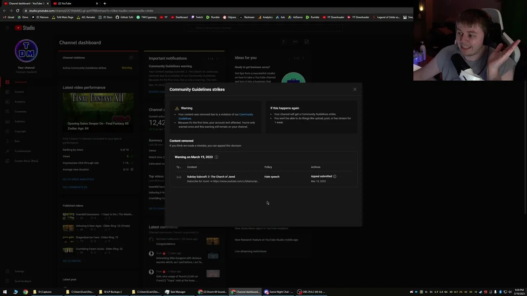Go back using the browser back arrow
Viewport: 527px width, 296px height.
point(4,11)
